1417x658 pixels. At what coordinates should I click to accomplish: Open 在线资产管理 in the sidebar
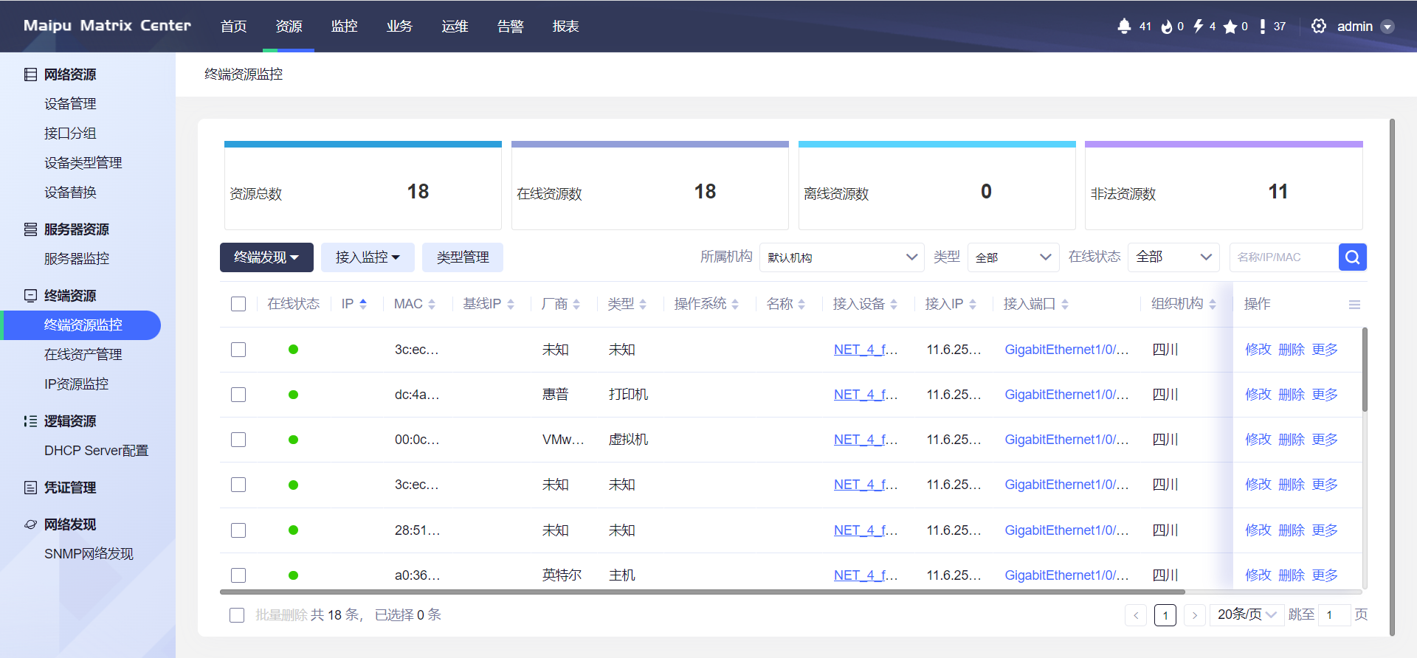83,355
